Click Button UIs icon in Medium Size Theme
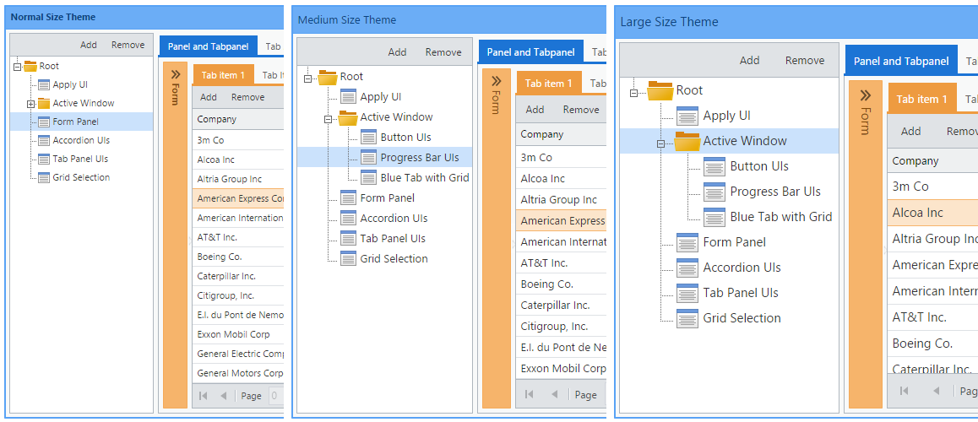Screen dimensions: 978x422 pyautogui.click(x=368, y=137)
